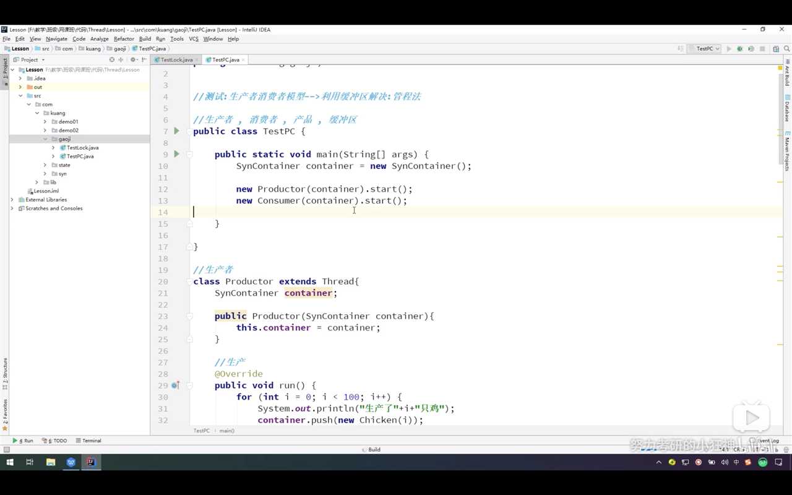
Task: Expand External Libraries node
Action: [x=12, y=200]
